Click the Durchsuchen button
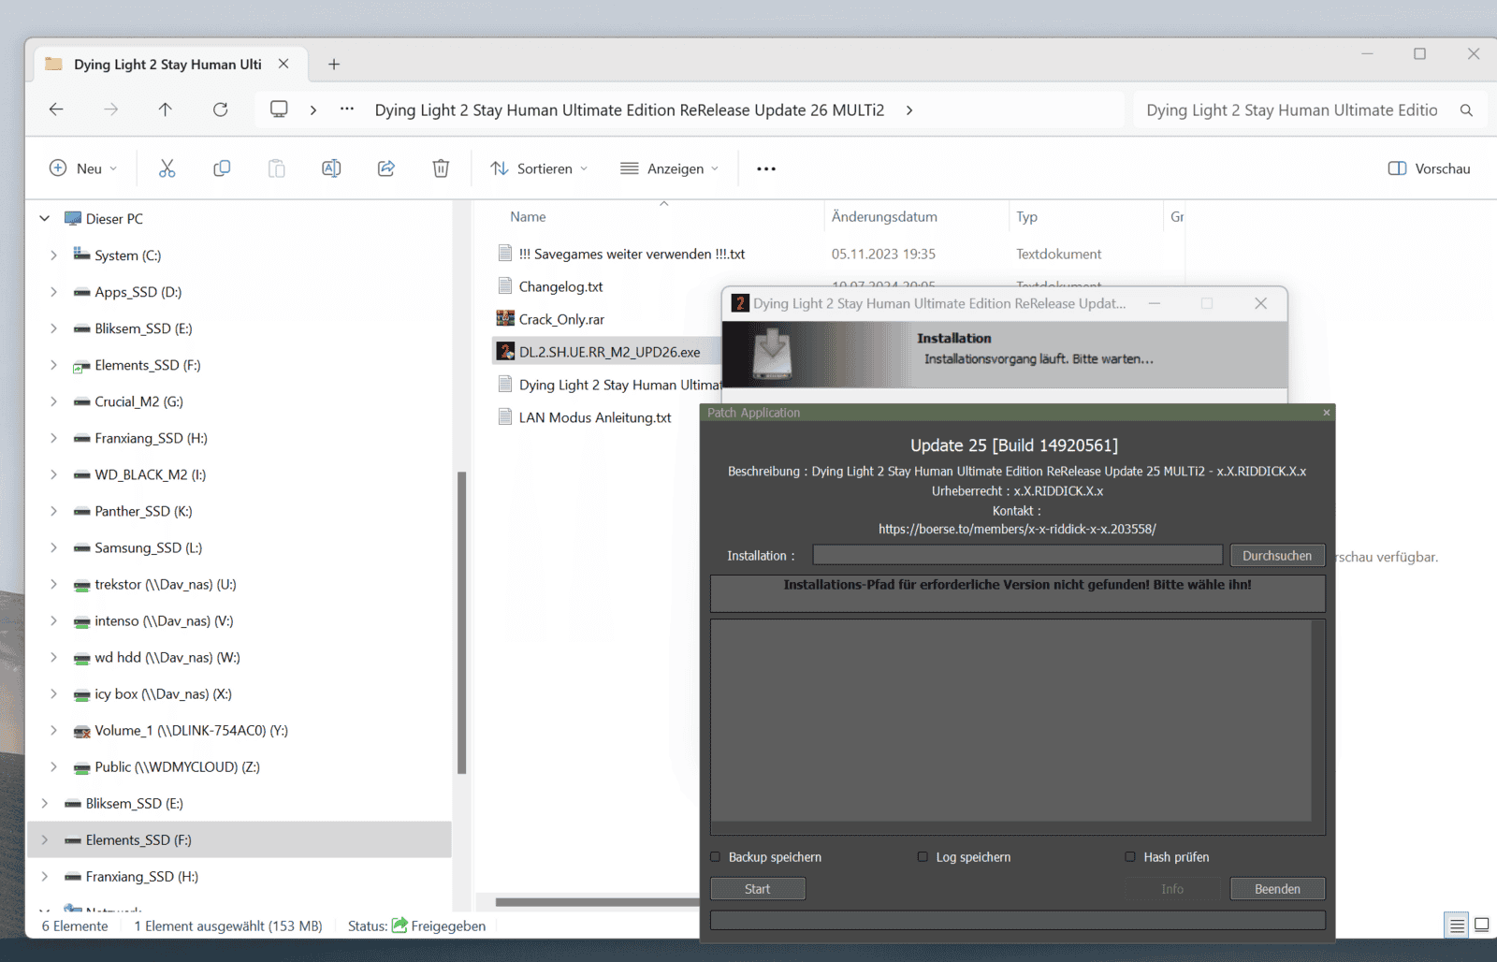The width and height of the screenshot is (1497, 962). pyautogui.click(x=1277, y=556)
